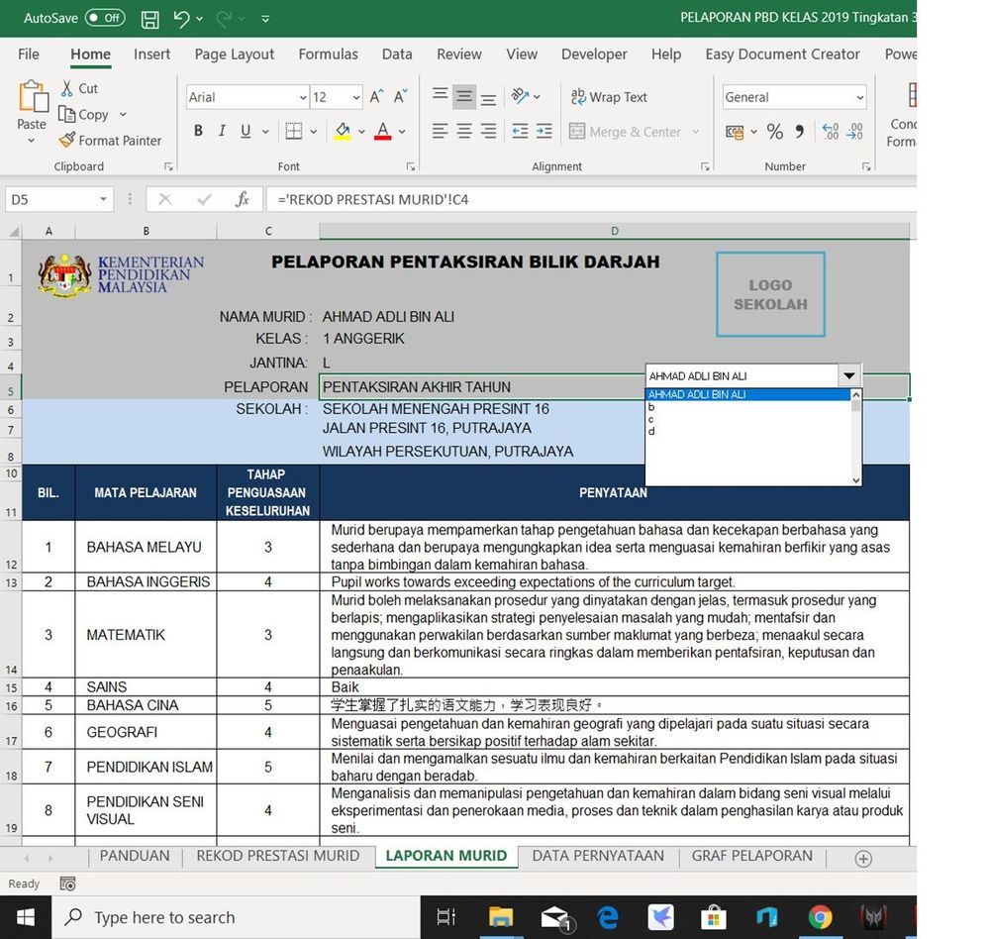The height and width of the screenshot is (939, 989).
Task: Click the Merge & Center button
Action: tap(625, 132)
